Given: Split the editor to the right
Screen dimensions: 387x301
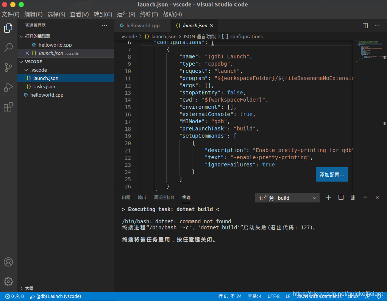Looking at the screenshot, I should coord(365,25).
